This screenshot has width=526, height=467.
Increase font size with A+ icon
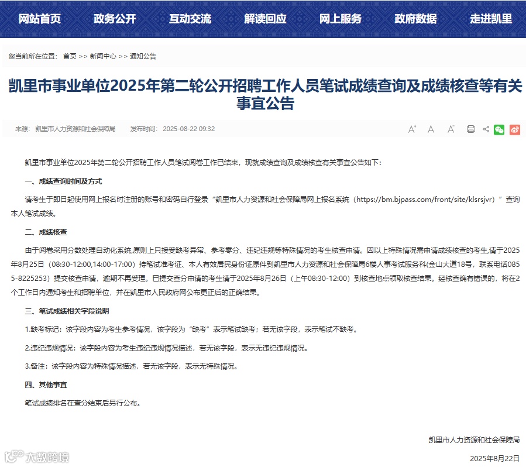tap(412, 129)
